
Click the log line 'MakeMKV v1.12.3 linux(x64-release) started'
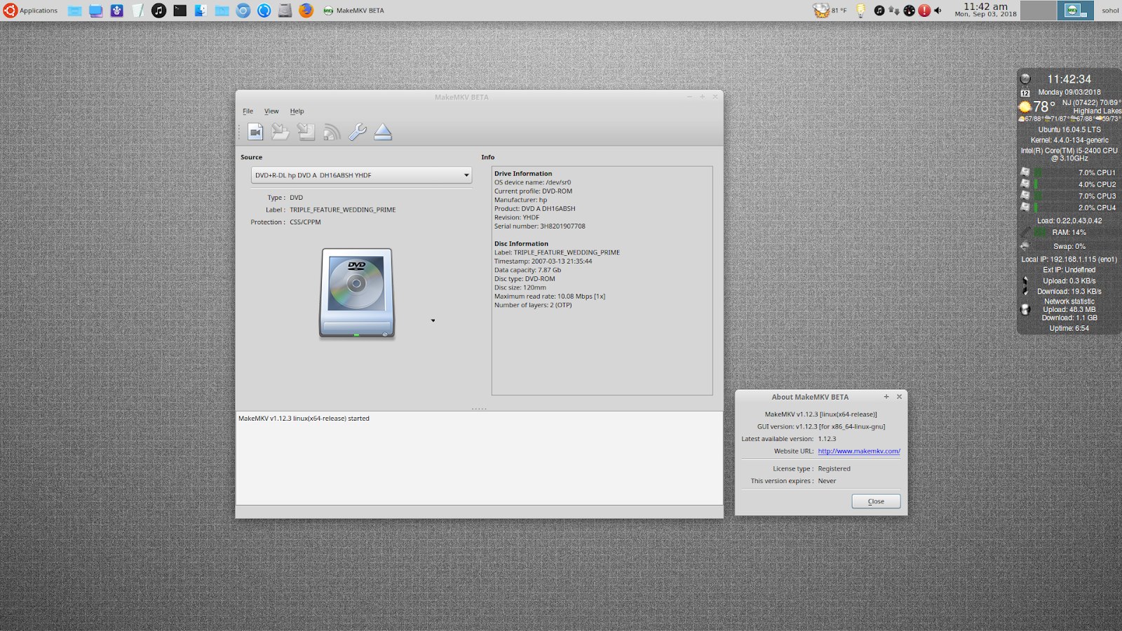[x=304, y=419]
